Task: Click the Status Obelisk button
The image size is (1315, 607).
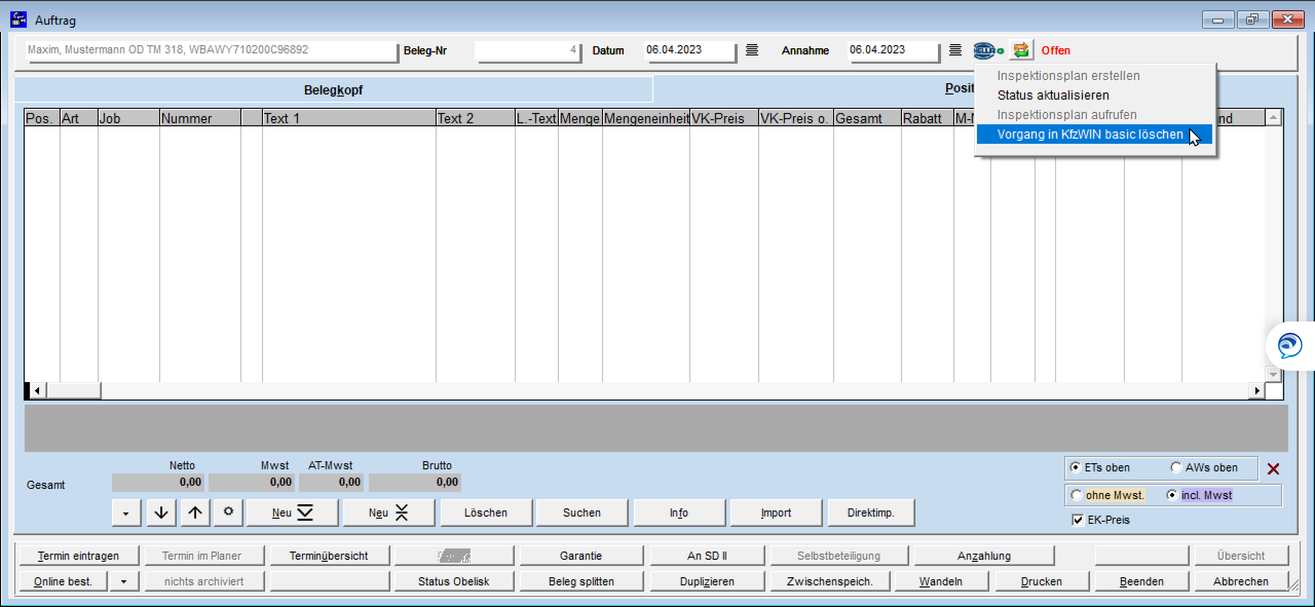Action: pyautogui.click(x=454, y=581)
